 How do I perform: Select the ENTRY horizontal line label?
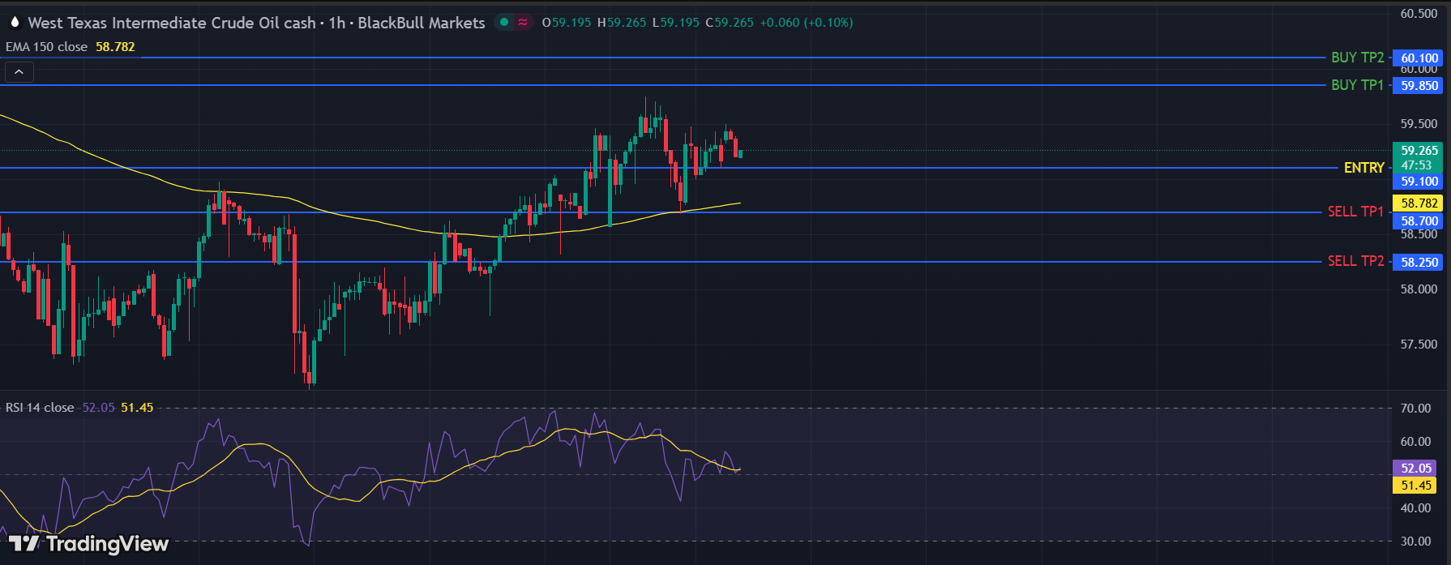pos(1363,168)
